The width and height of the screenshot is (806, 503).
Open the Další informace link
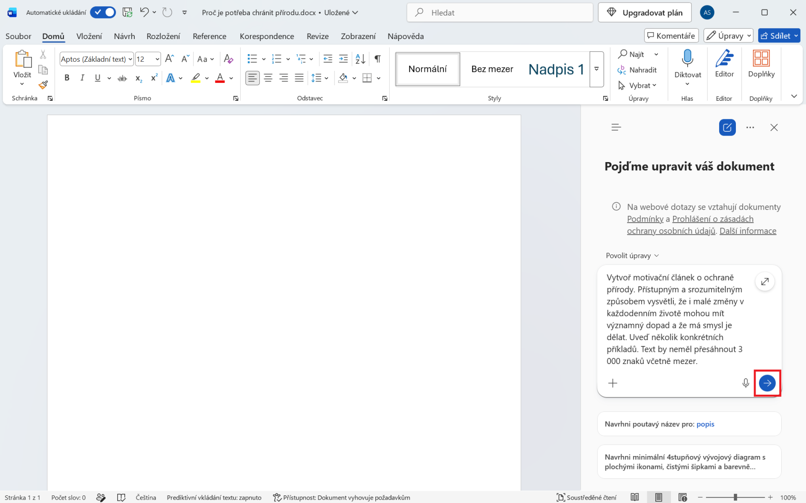click(748, 231)
